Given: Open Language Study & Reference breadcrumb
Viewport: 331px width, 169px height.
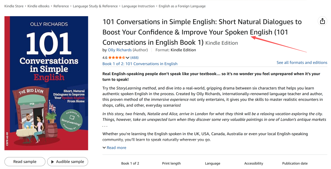Looking at the screenshot, I should (x=95, y=6).
